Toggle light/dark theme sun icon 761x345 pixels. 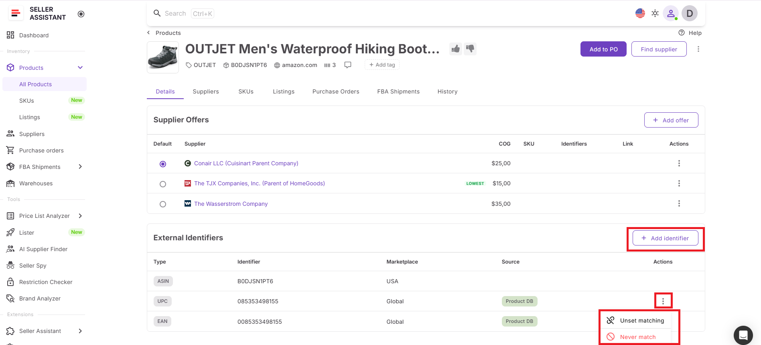(x=655, y=13)
